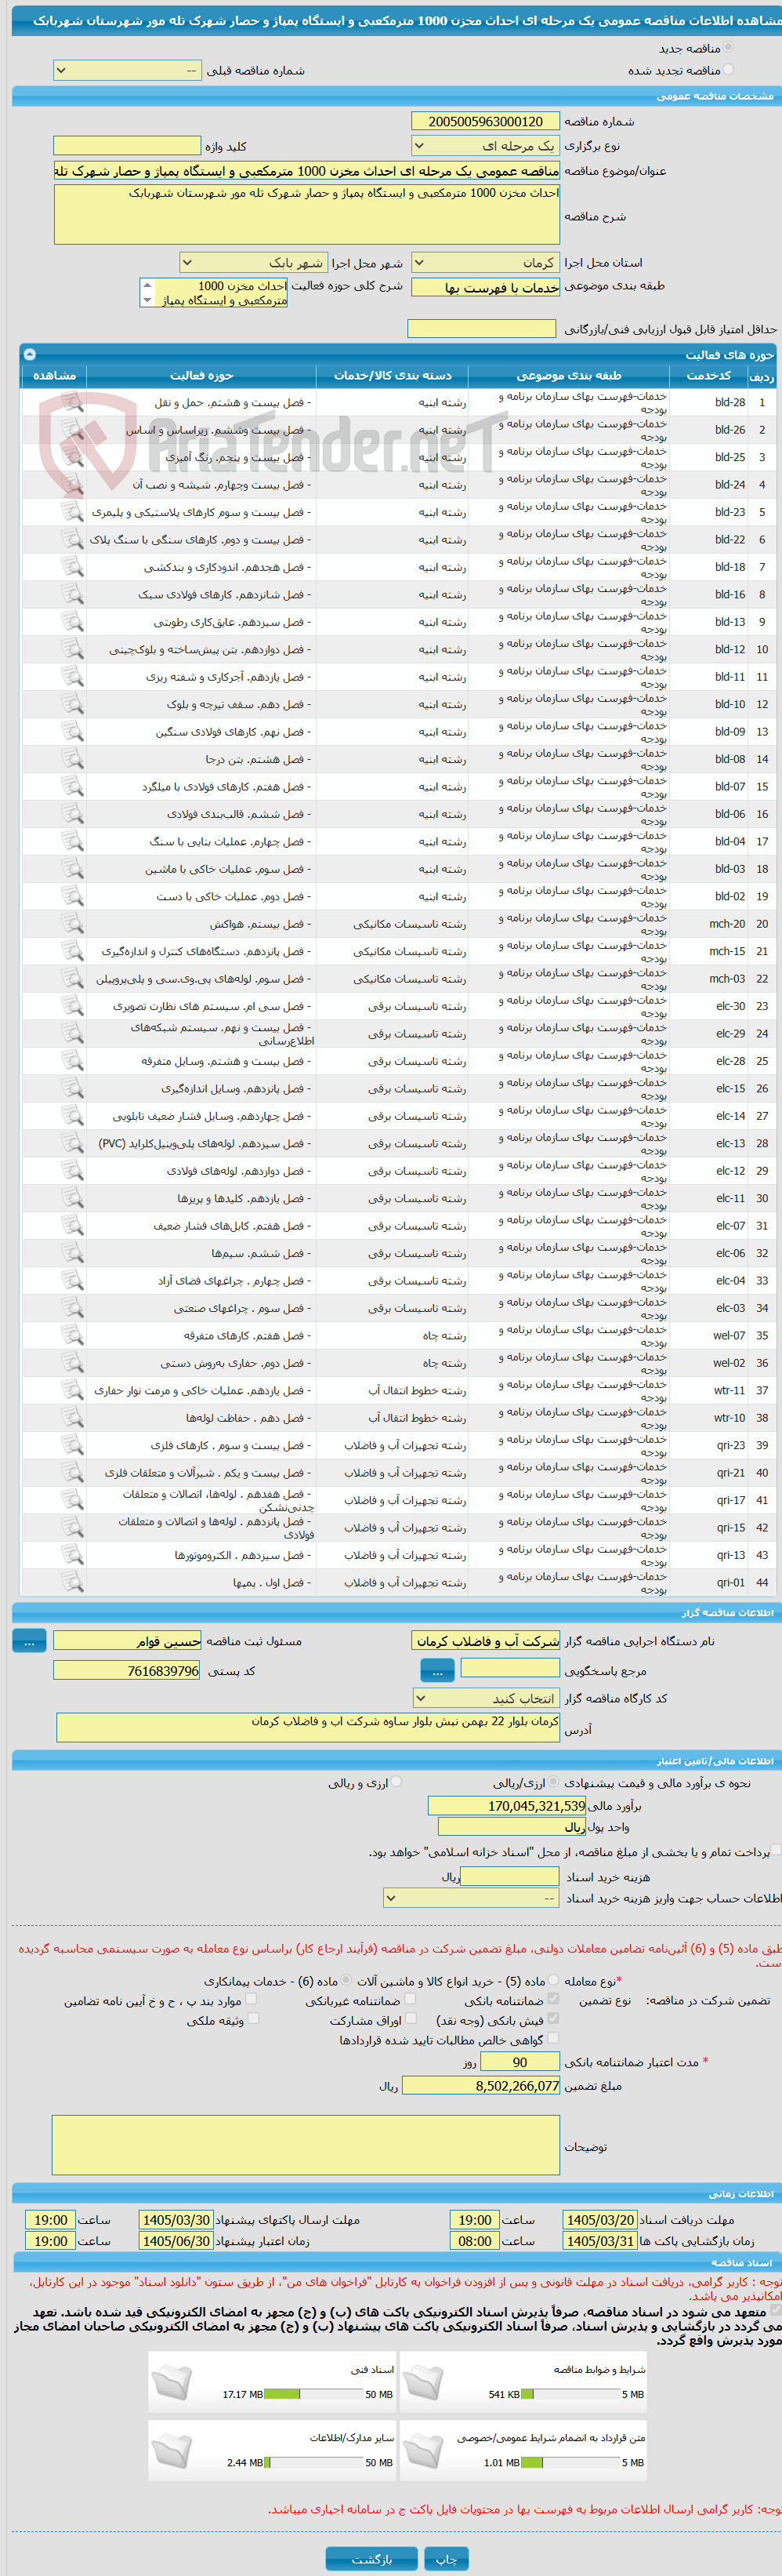Image resolution: width=782 pixels, height=2576 pixels.
Task: Open the view icon for row elc-04
Action: click(x=72, y=1280)
